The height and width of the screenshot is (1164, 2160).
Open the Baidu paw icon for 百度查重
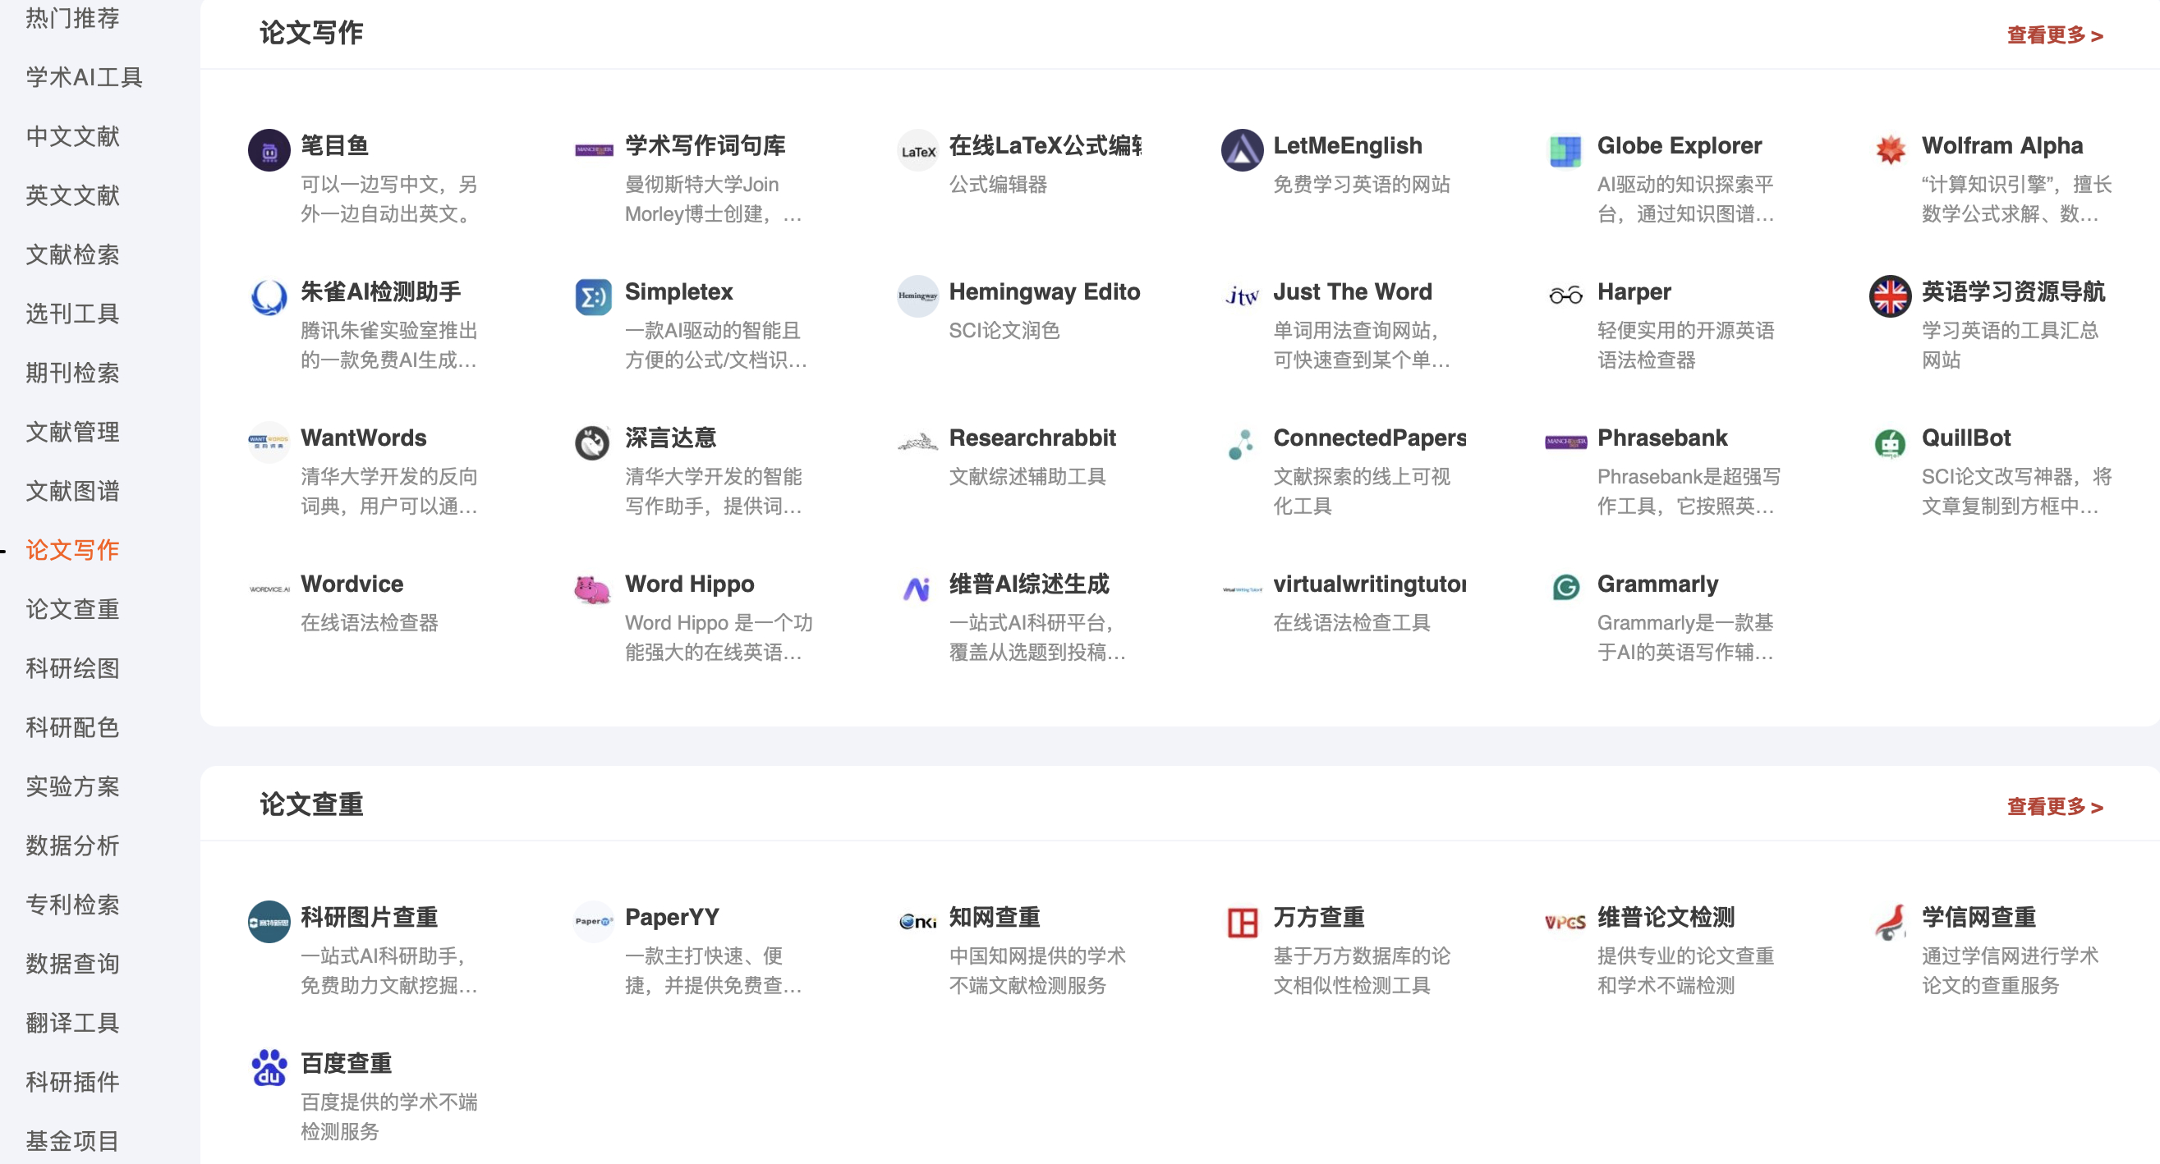(269, 1067)
